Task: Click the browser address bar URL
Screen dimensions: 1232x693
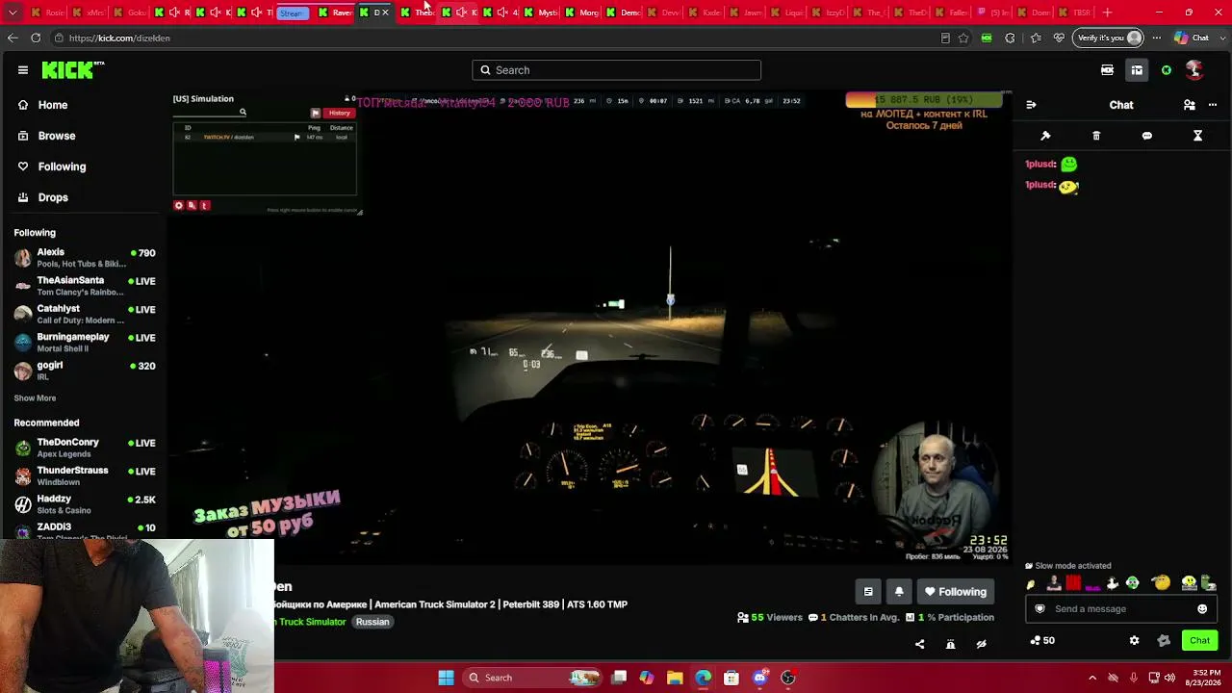Action: click(119, 38)
